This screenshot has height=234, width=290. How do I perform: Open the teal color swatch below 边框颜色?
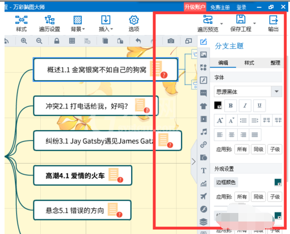pyautogui.click(x=278, y=216)
